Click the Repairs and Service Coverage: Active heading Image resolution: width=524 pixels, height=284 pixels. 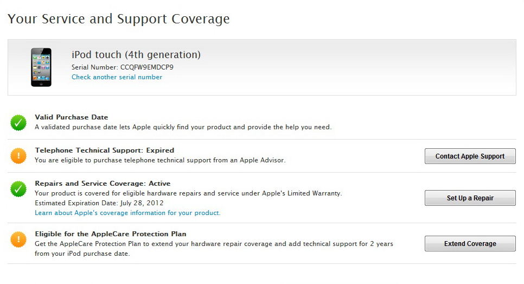[x=103, y=183]
